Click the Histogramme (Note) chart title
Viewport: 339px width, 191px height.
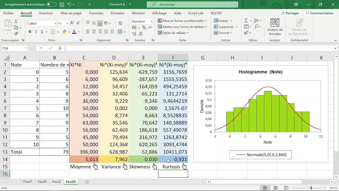(261, 72)
